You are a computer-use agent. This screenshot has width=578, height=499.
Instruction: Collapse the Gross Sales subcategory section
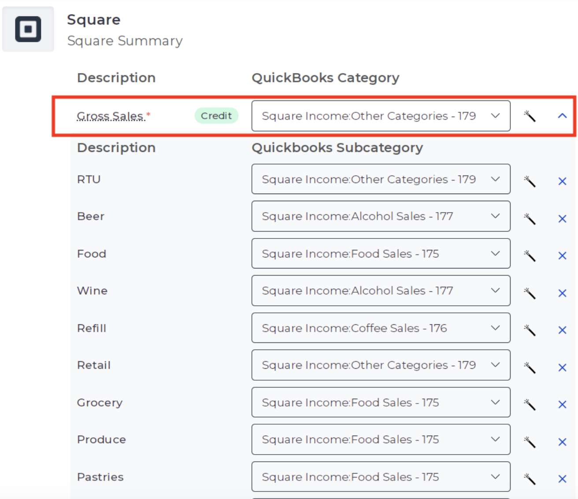click(x=562, y=116)
